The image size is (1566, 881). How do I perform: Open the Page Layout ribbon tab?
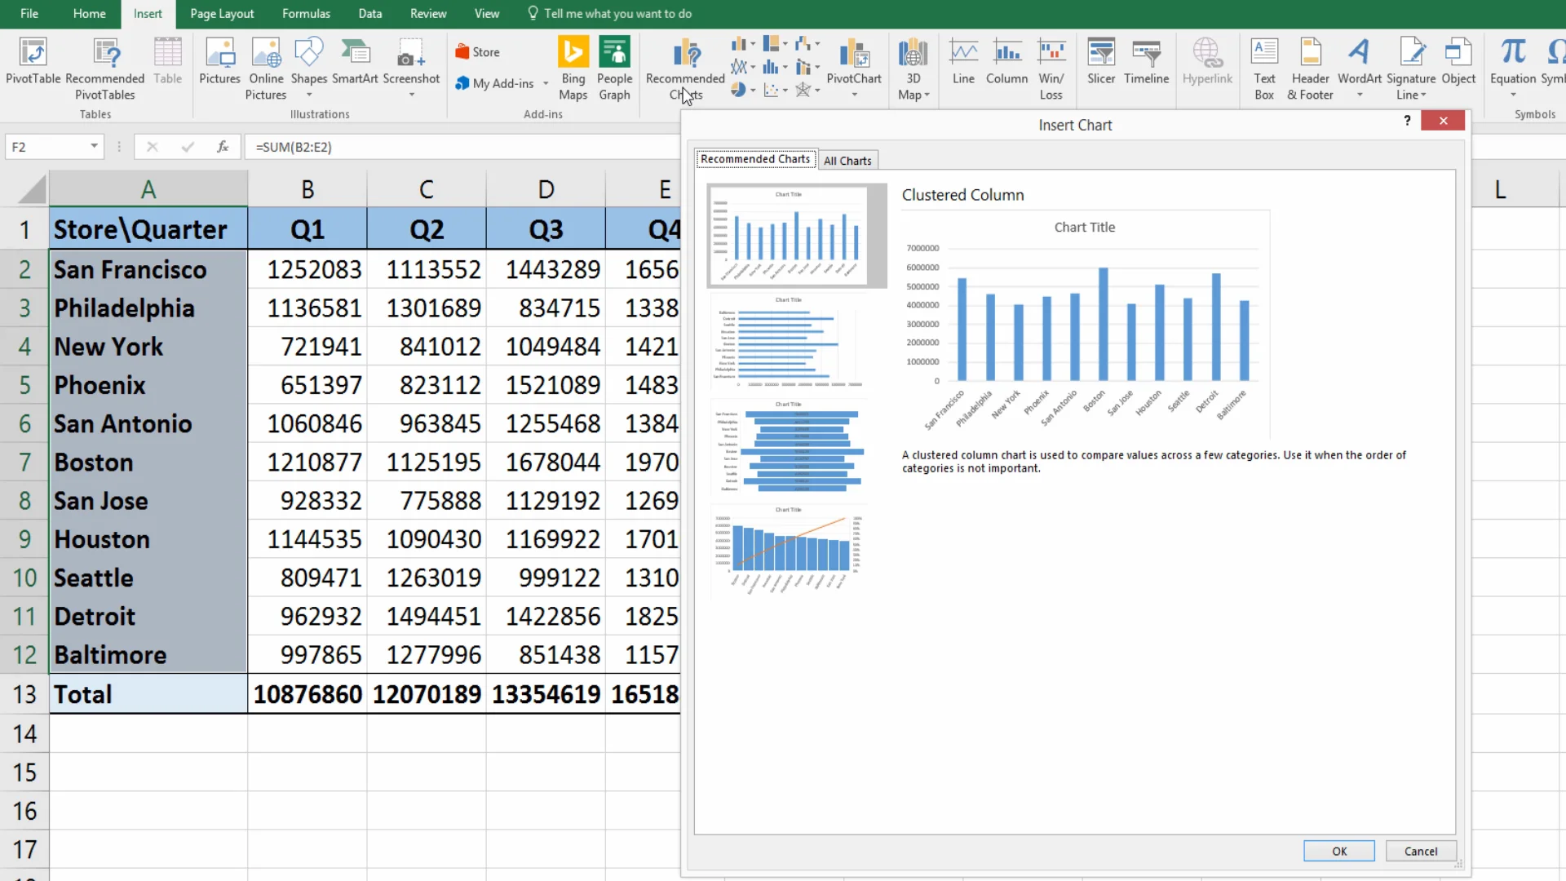point(222,14)
